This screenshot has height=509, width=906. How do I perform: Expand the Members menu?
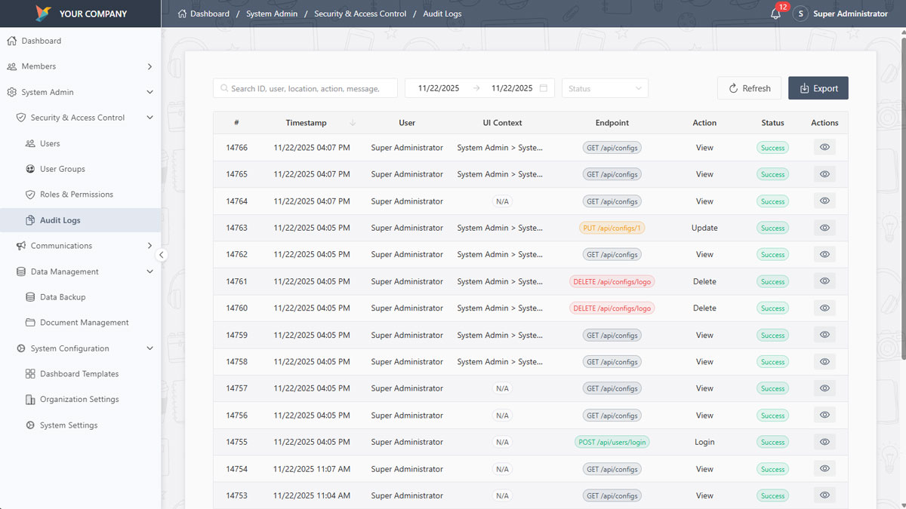point(81,66)
